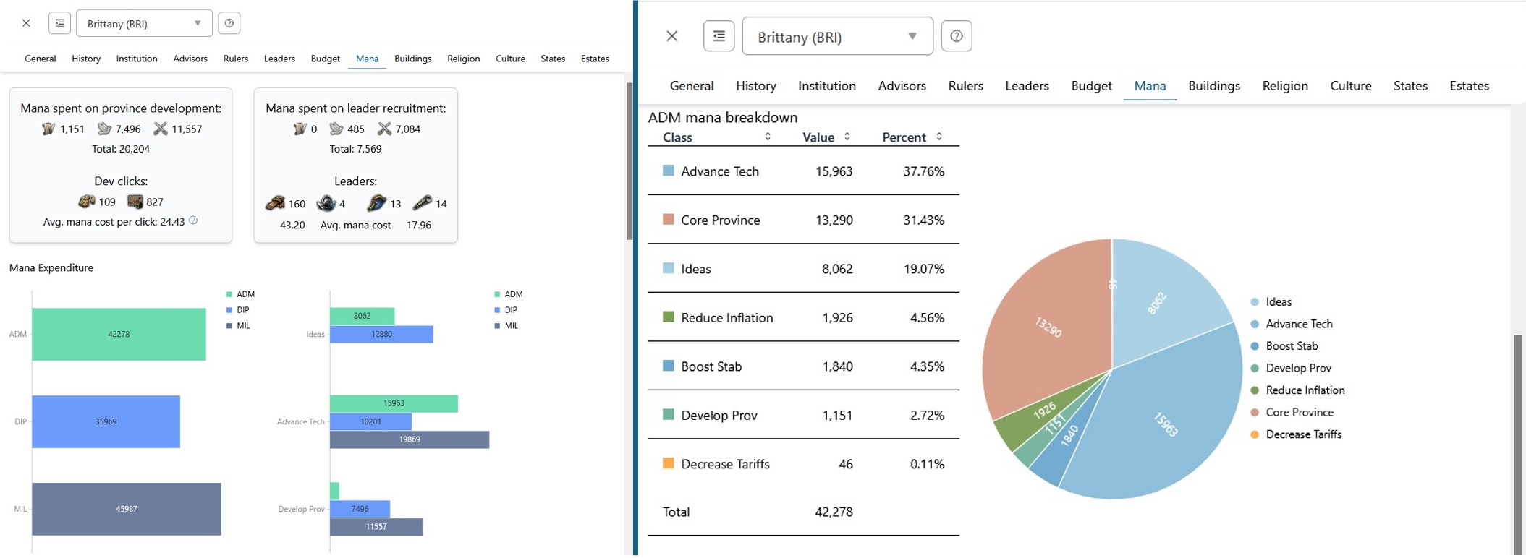Sort breakdown table by Value header
The image size is (1526, 558).
826,137
